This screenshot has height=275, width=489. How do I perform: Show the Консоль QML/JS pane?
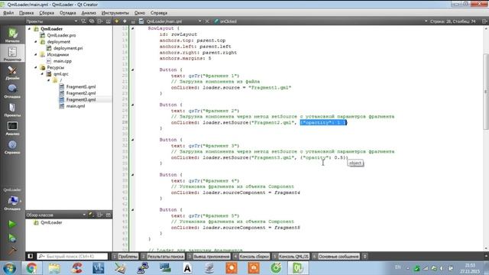(x=290, y=257)
